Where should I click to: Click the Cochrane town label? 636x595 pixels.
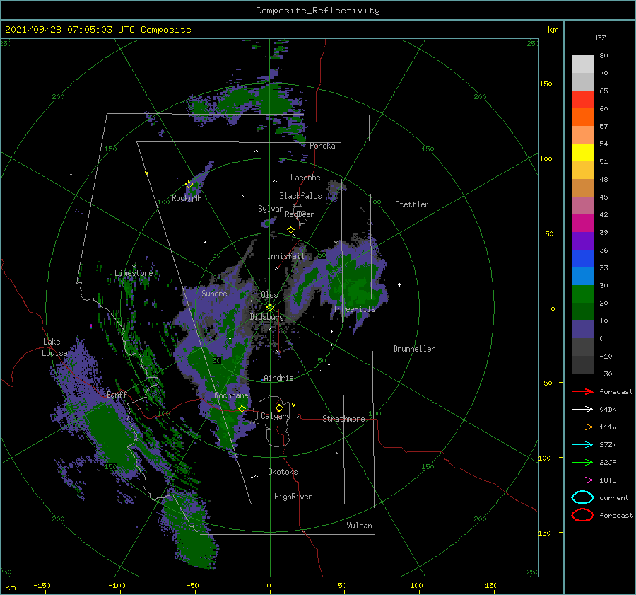(231, 395)
